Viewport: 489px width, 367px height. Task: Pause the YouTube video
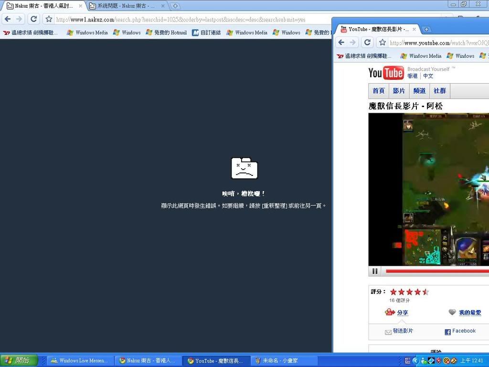(375, 271)
